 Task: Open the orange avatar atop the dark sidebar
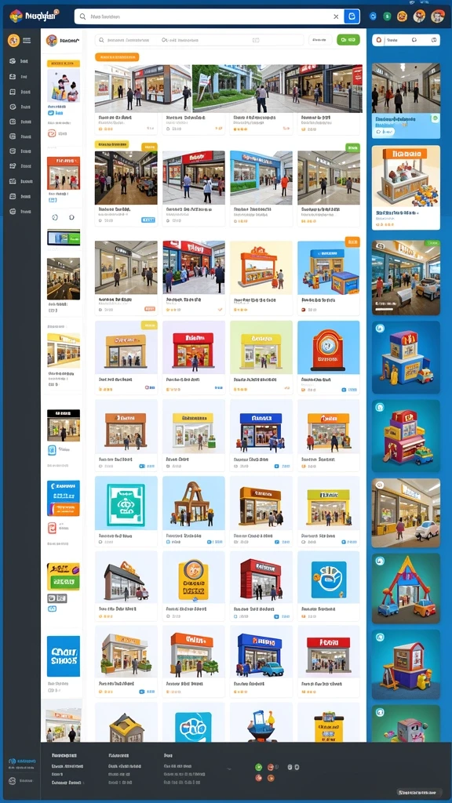pos(14,40)
